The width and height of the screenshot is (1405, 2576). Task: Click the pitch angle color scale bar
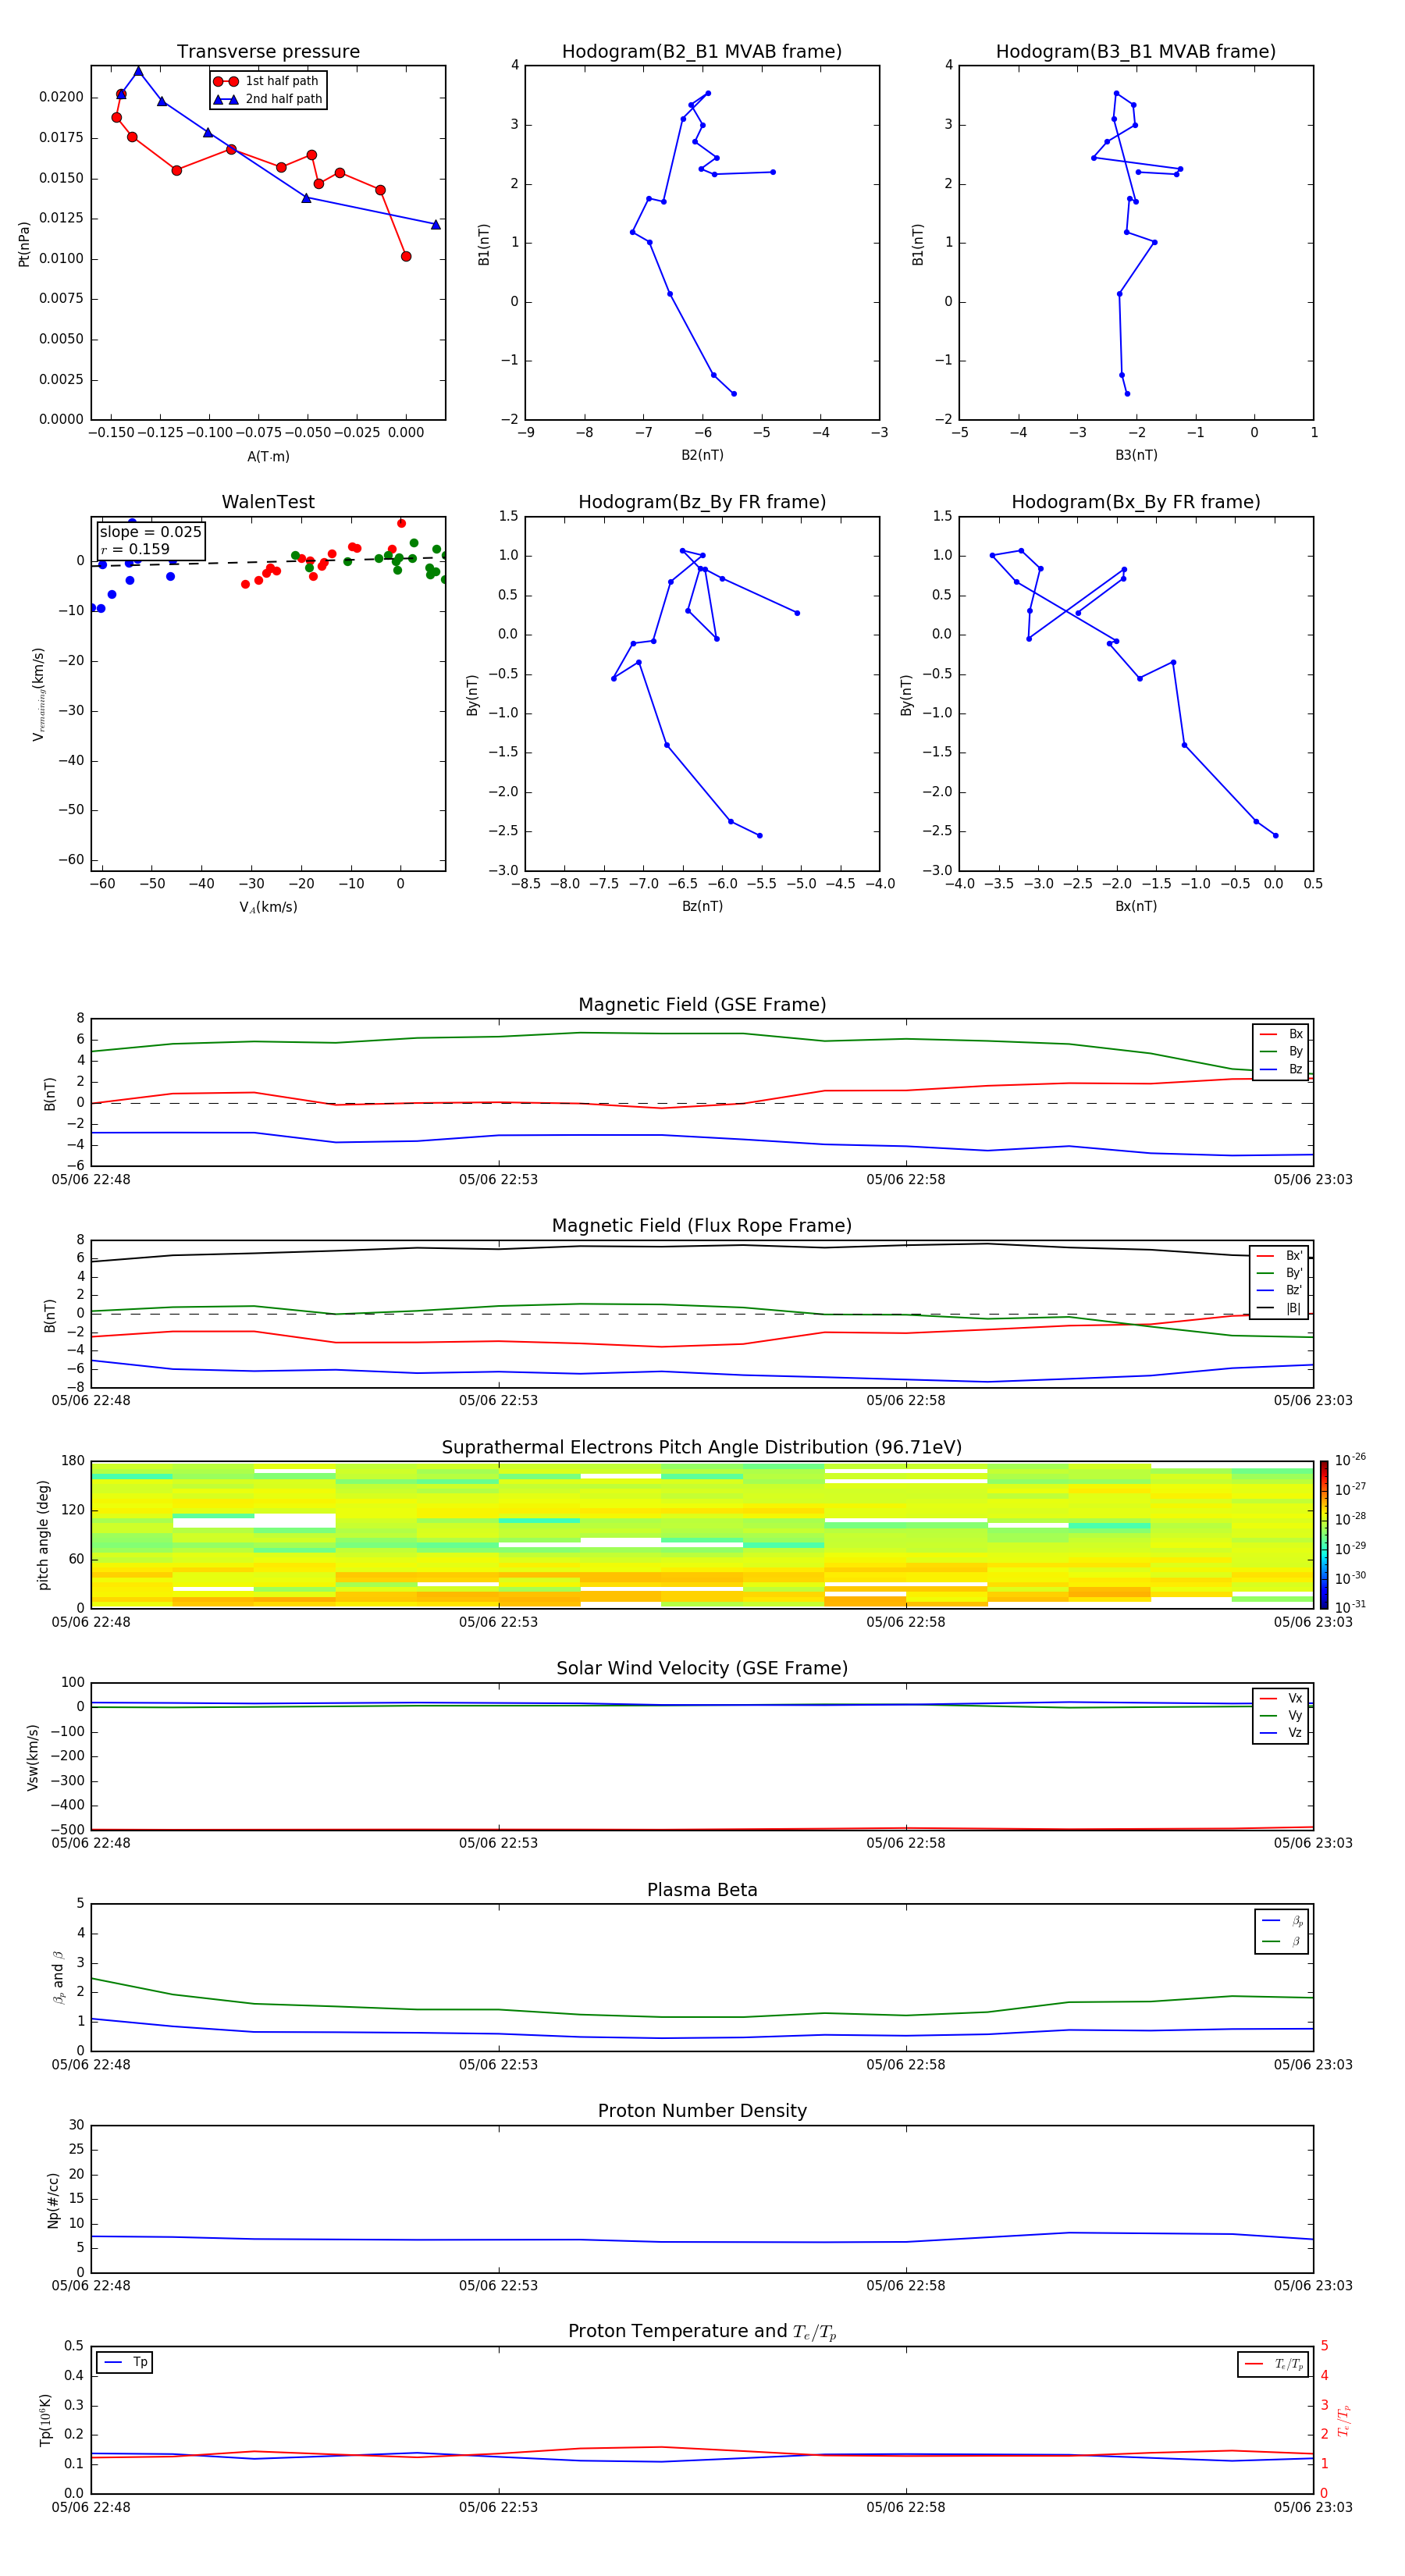tap(1324, 1535)
